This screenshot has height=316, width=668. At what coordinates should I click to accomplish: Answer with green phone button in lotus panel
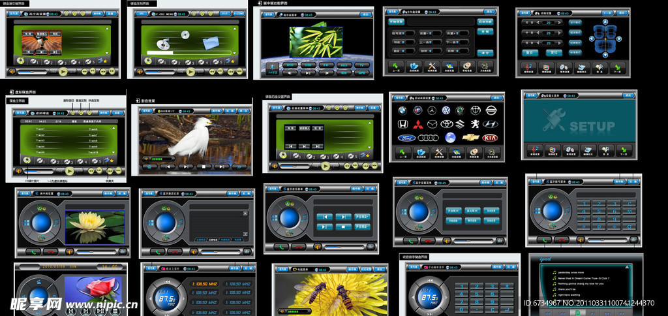click(x=33, y=251)
